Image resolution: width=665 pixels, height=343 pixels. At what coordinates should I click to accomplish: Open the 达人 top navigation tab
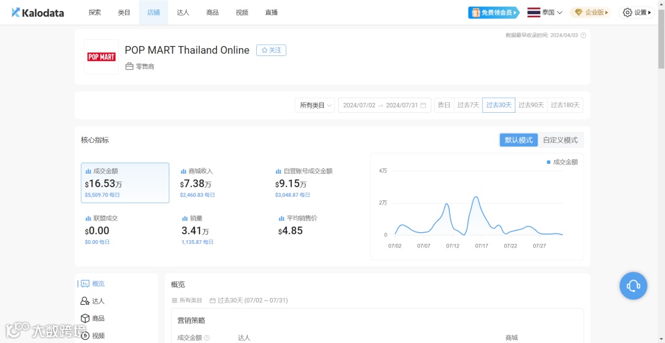183,13
